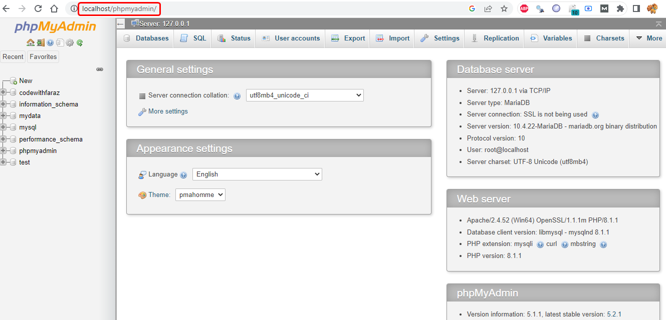Collapse navigation panel with the left arrow

(120, 23)
